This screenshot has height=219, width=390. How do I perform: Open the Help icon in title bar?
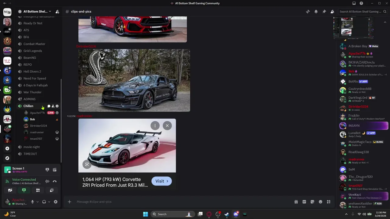coord(361,3)
